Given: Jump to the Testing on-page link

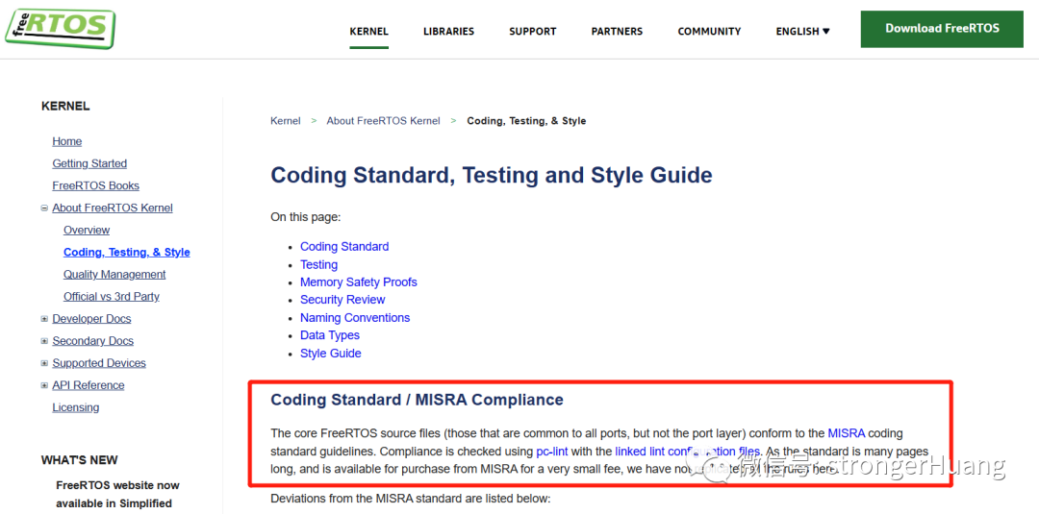Looking at the screenshot, I should 318,264.
